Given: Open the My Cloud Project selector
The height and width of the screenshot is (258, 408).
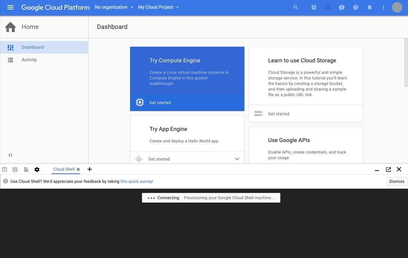Looking at the screenshot, I should pyautogui.click(x=158, y=7).
